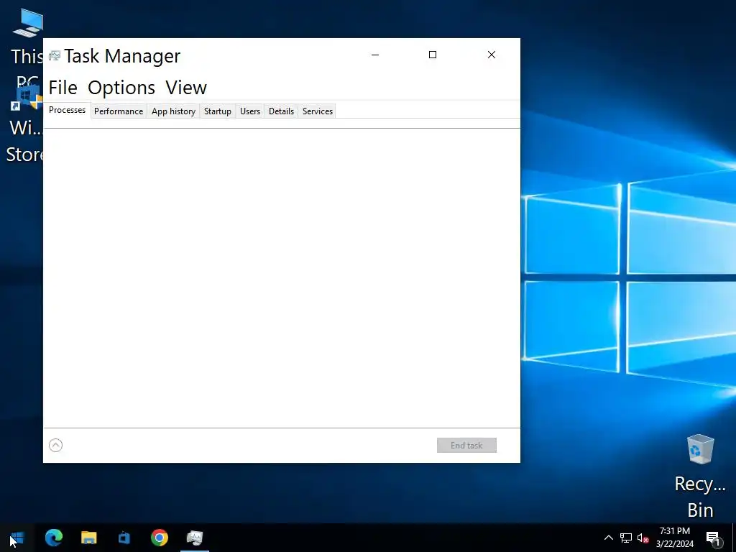Minimize the Task Manager window

coord(375,55)
